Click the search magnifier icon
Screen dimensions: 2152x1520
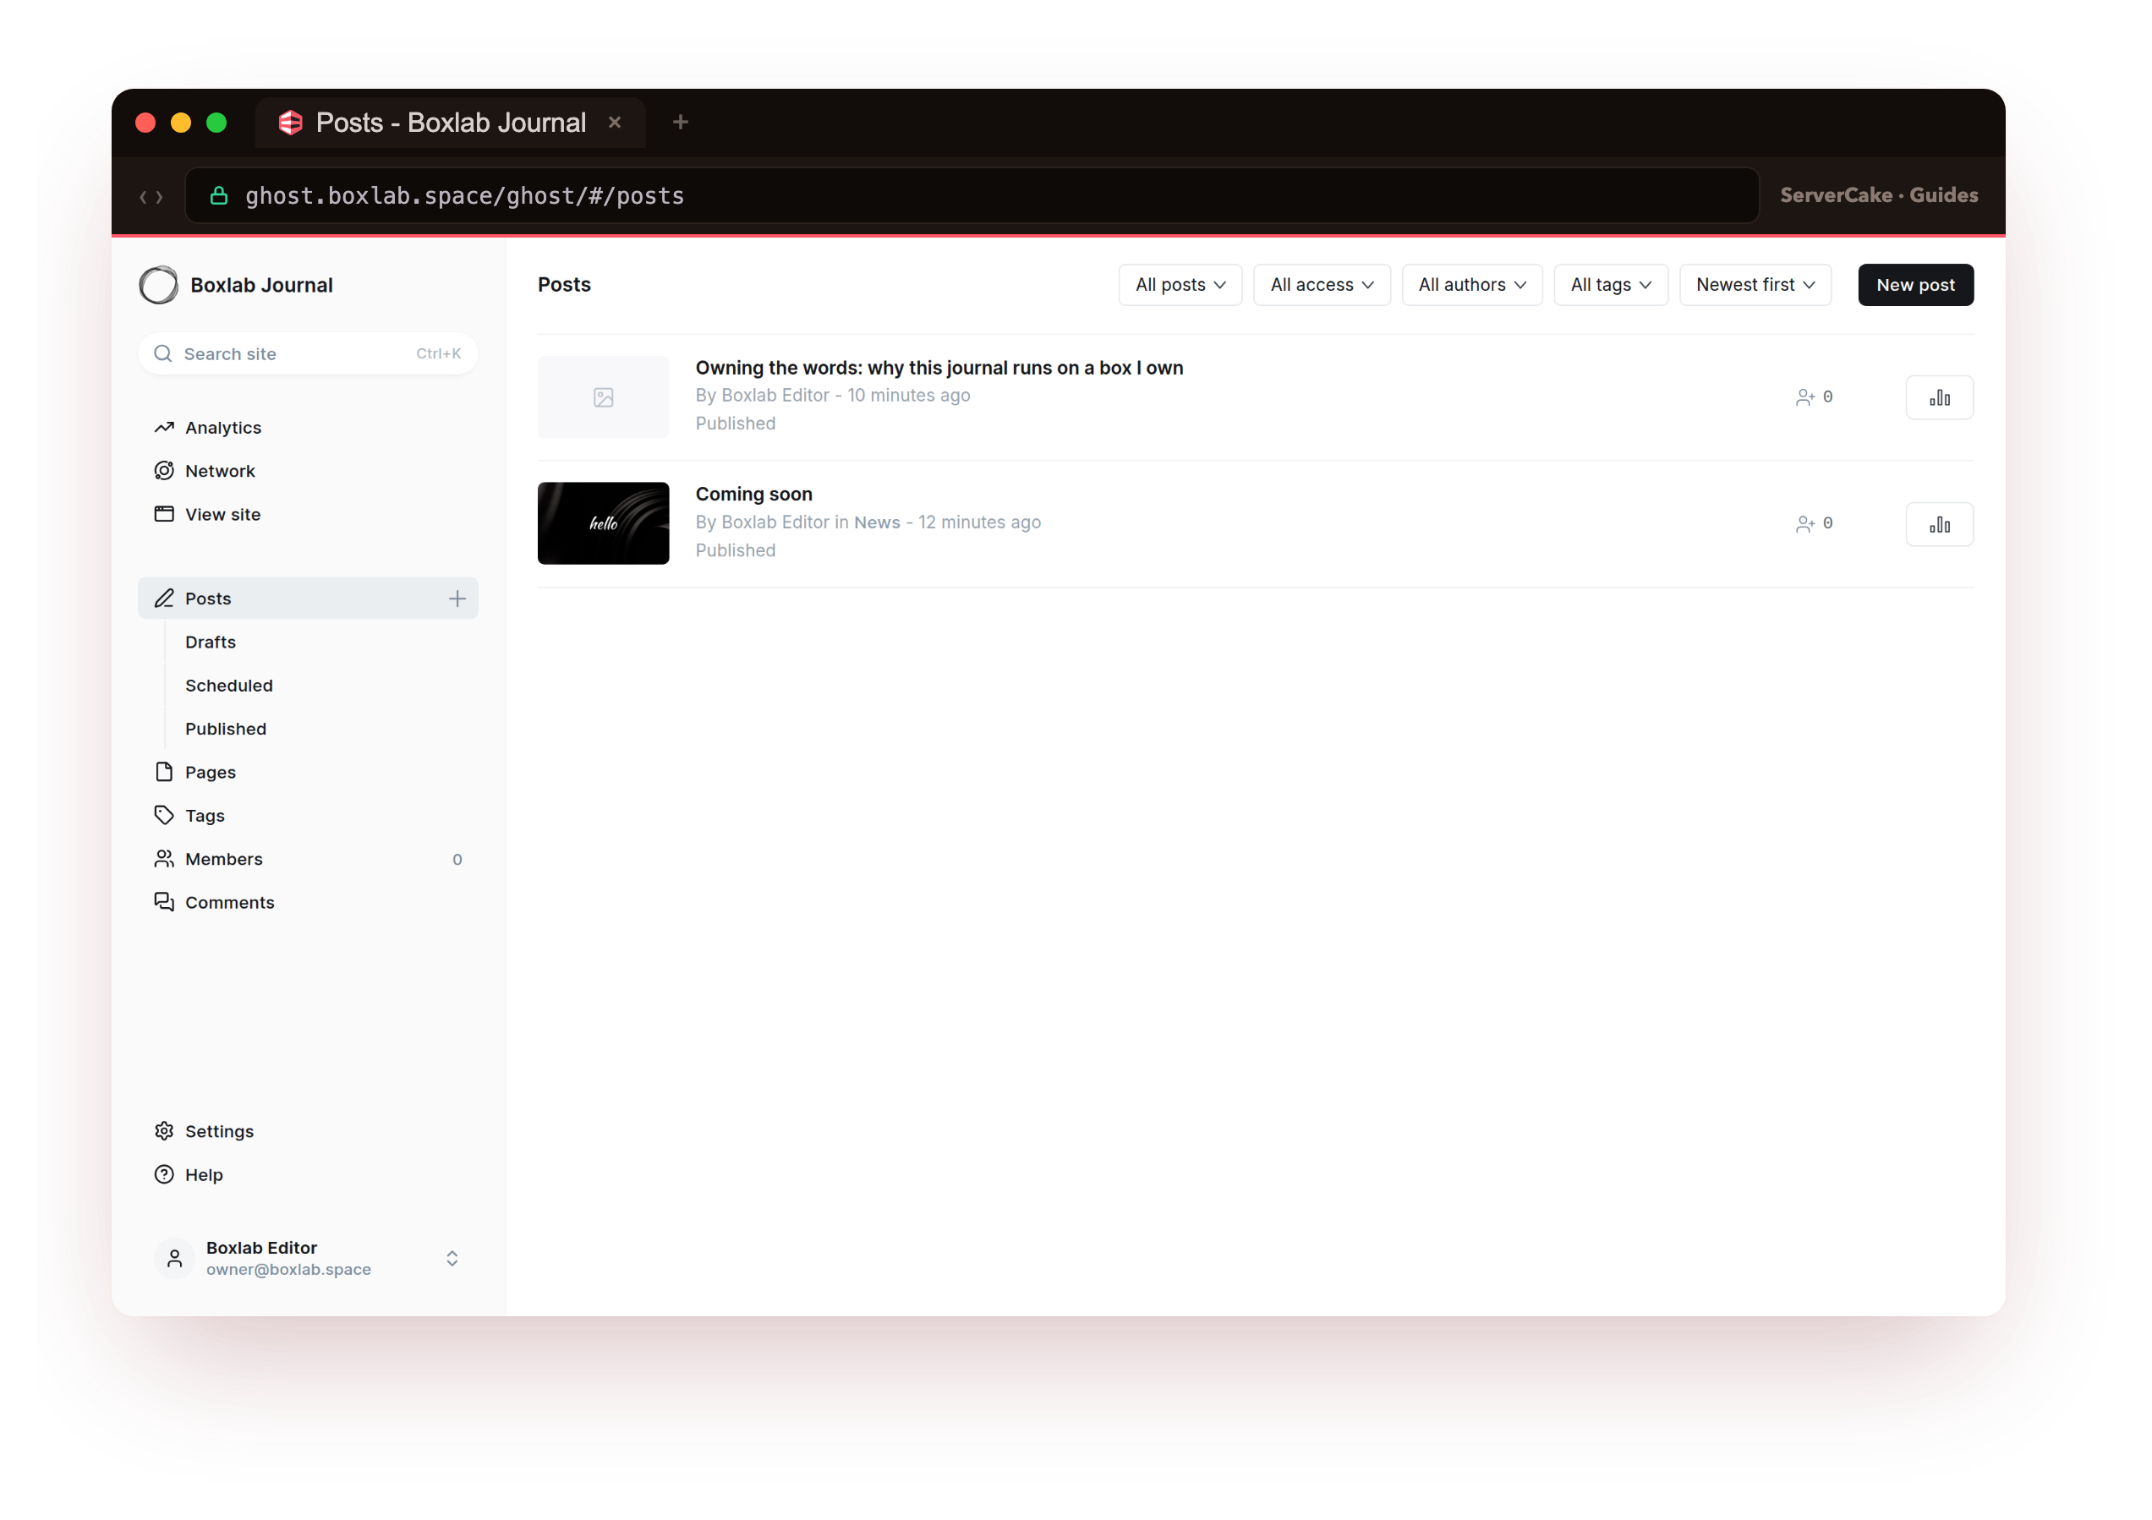(x=163, y=354)
